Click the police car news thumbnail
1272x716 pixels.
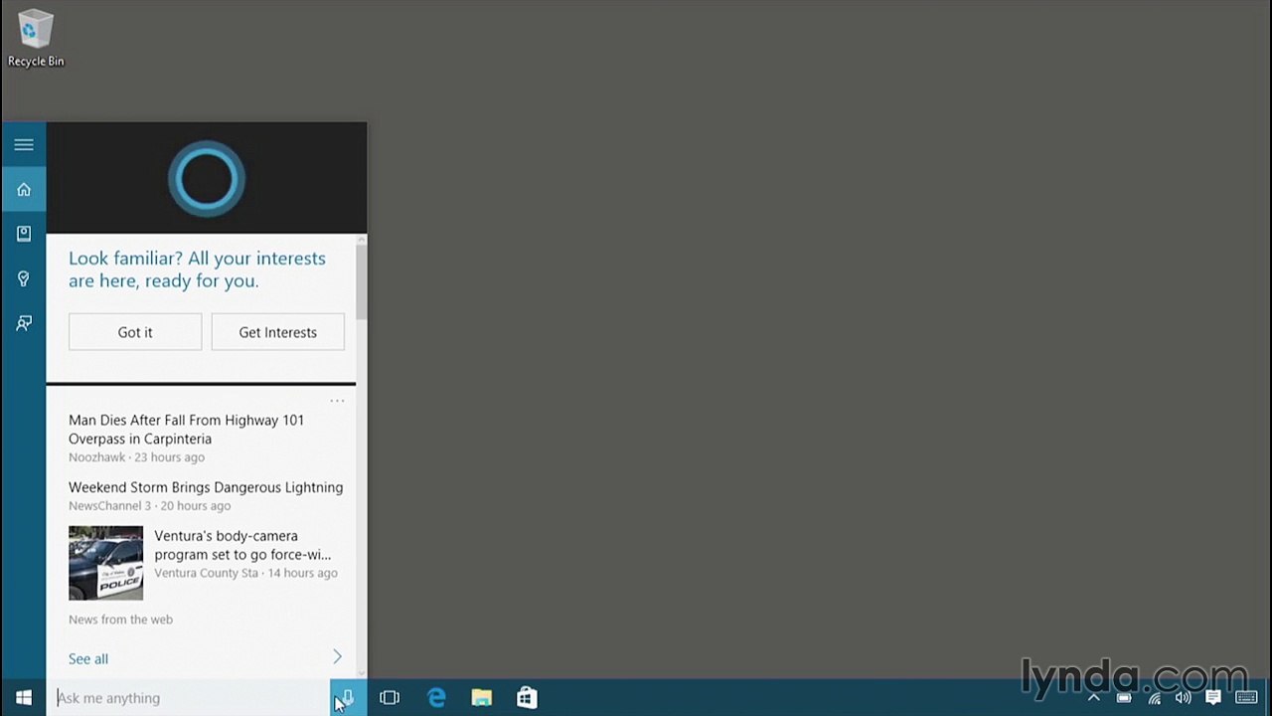point(105,563)
